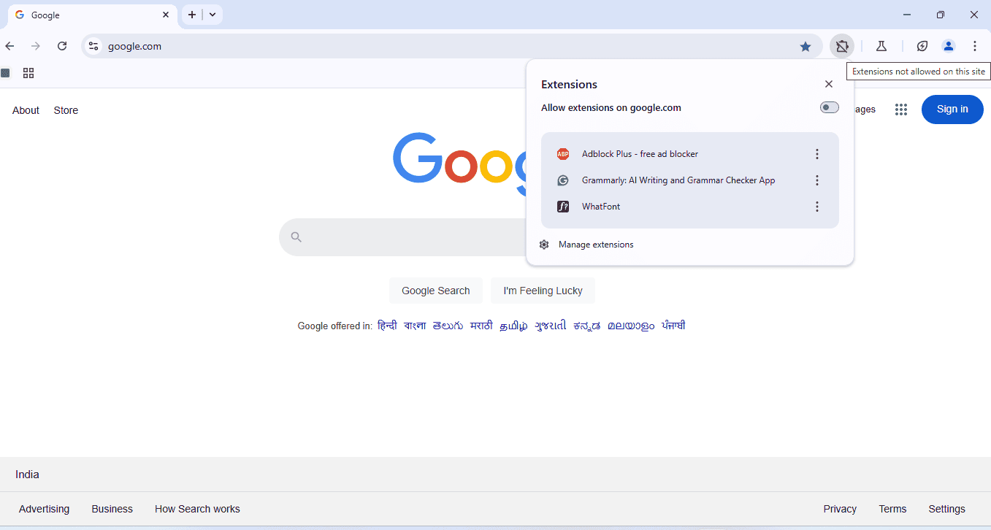The image size is (991, 530).
Task: Click the performance speedometer icon in toolbar
Action: (x=922, y=46)
